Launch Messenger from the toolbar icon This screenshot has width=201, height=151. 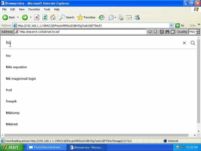click(x=137, y=17)
